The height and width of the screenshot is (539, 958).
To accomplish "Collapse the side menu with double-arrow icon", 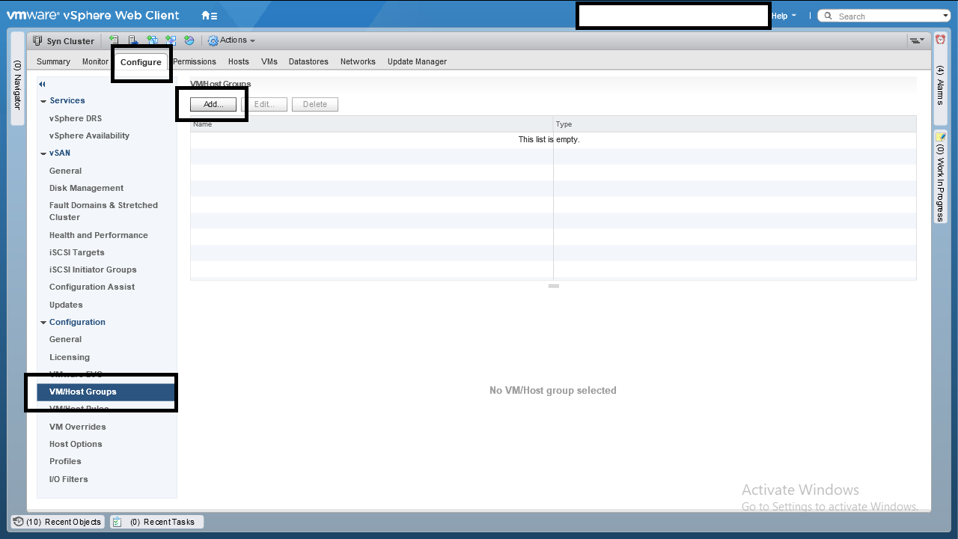I will click(43, 85).
